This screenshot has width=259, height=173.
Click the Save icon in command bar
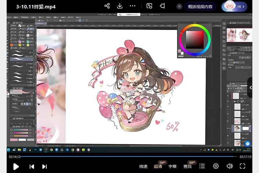point(42,21)
